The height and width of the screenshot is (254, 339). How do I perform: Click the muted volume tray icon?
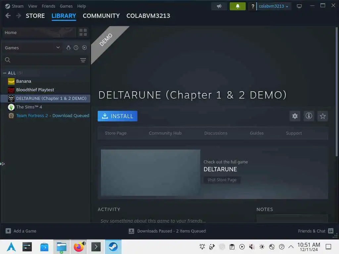(252, 247)
